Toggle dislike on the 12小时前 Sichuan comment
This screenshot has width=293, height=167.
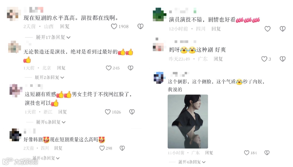tap(282, 29)
